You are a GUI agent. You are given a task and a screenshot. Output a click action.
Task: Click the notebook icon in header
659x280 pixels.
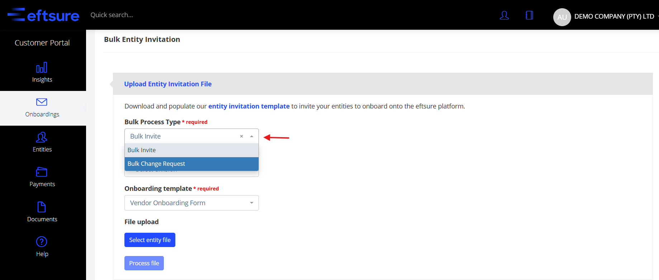click(529, 15)
